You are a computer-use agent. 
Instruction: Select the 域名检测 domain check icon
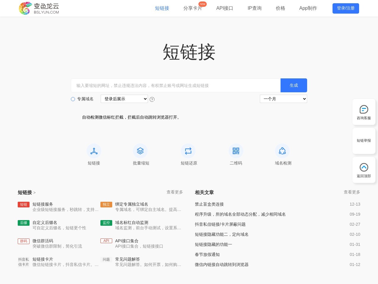point(283,151)
